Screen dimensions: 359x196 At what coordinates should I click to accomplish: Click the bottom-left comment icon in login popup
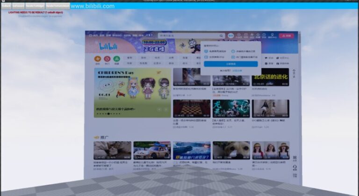206,57
